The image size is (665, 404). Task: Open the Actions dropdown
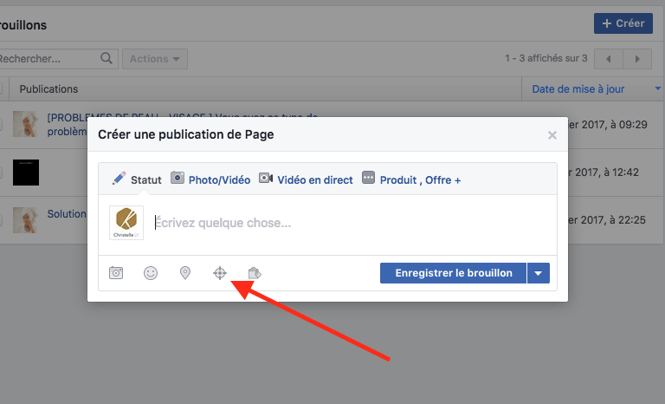[155, 59]
